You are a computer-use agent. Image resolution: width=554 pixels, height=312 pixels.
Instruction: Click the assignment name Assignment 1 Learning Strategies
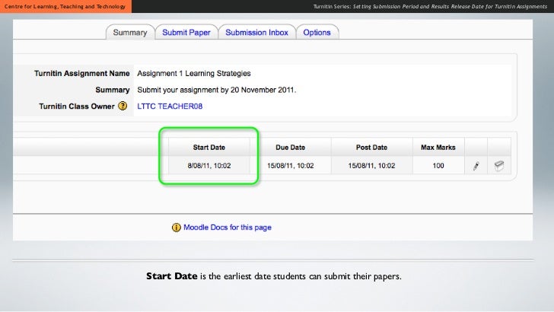194,74
